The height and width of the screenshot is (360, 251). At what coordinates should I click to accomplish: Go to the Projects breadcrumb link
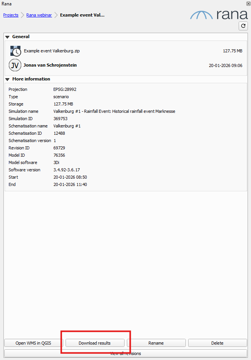point(11,15)
